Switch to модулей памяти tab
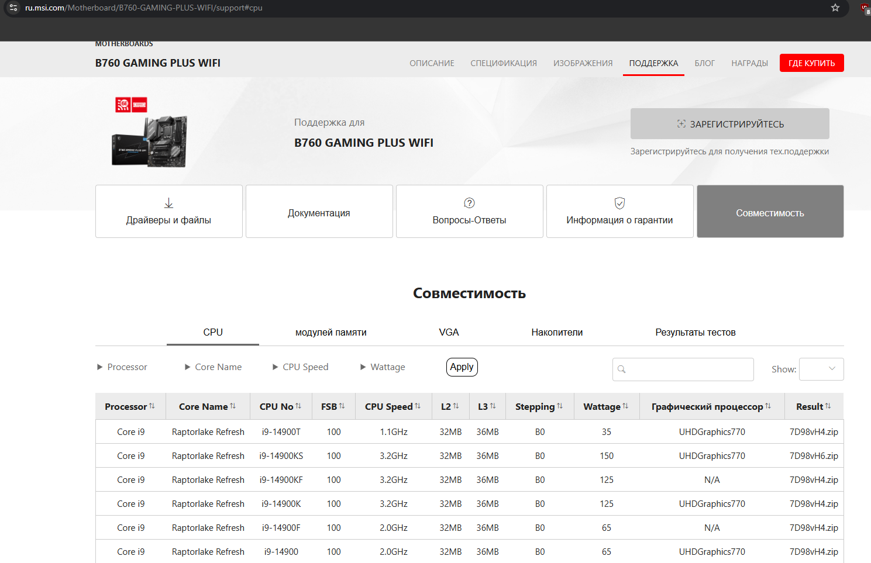Image resolution: width=871 pixels, height=563 pixels. point(331,332)
